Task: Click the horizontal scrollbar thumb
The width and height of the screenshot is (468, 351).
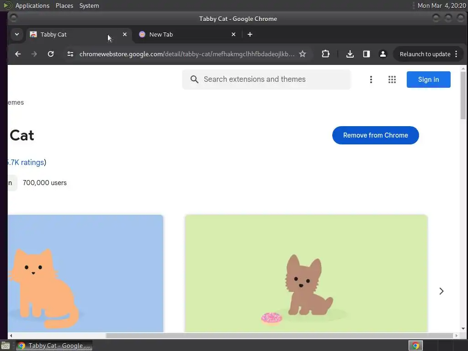Action: point(279,335)
